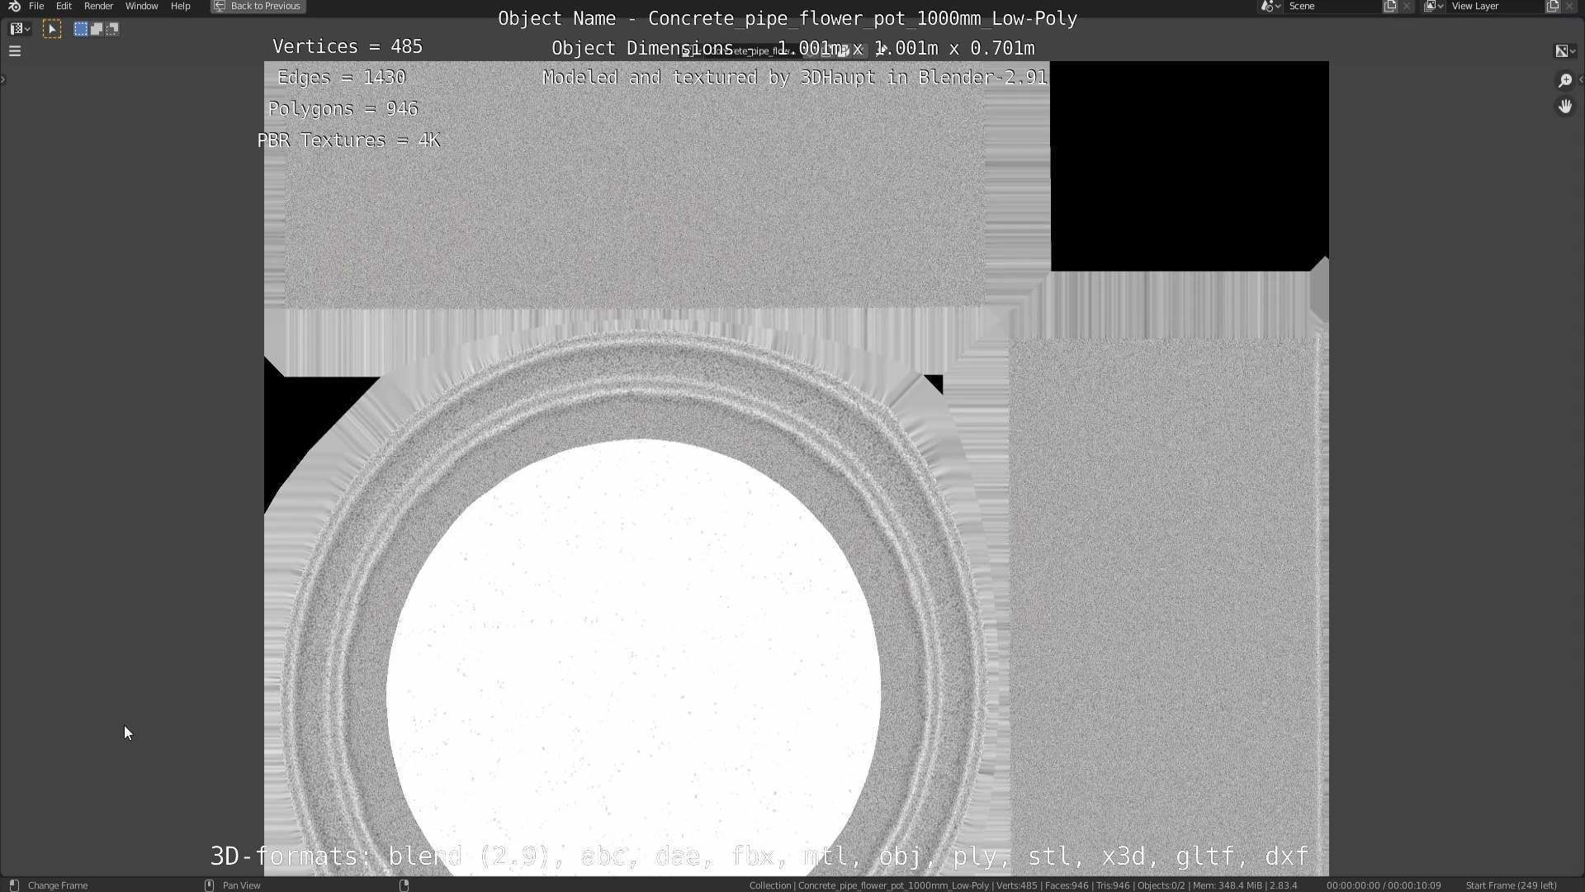Screen dimensions: 1585x892
Task: Click the pan hand gizmo
Action: coord(1564,107)
